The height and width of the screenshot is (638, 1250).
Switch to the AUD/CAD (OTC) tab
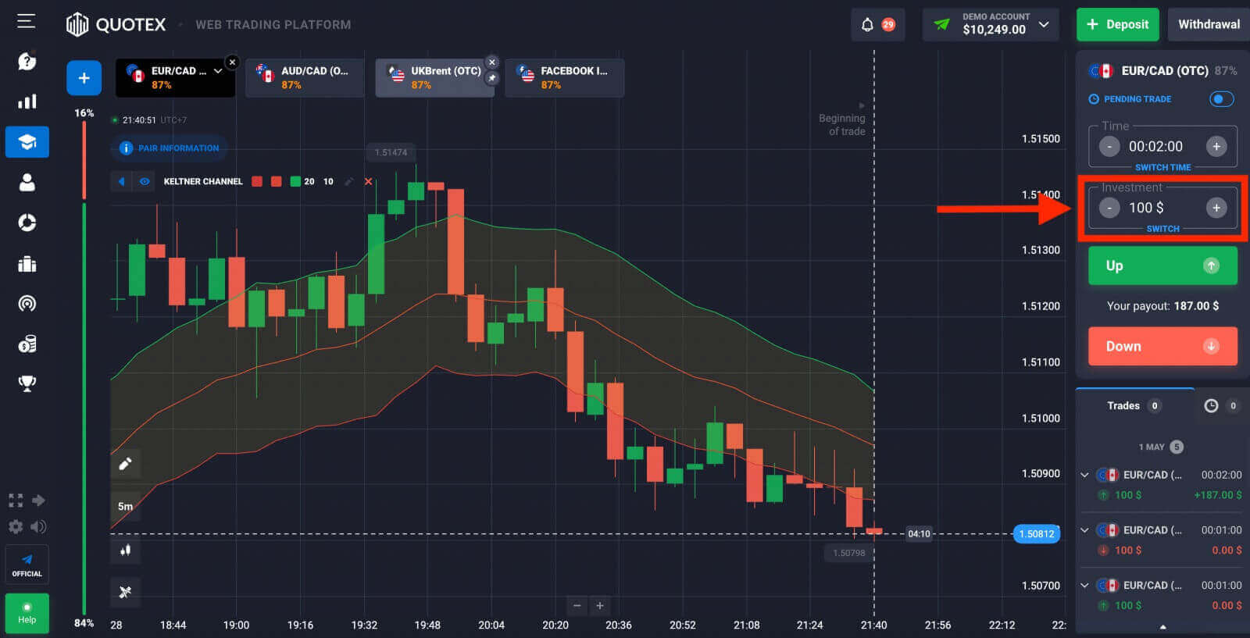305,77
